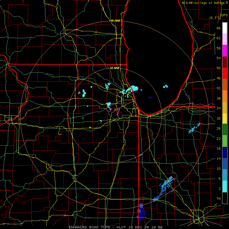Select the '58' scale label

[219, 48]
